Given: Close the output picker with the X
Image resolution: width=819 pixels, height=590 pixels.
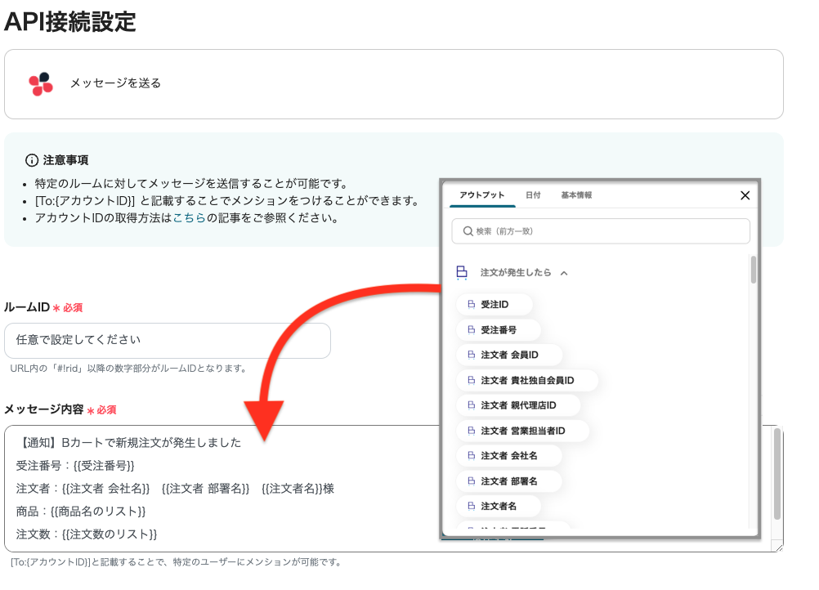Looking at the screenshot, I should [745, 195].
